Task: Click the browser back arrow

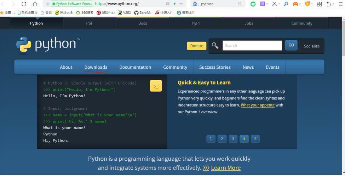Action: click(3, 4)
